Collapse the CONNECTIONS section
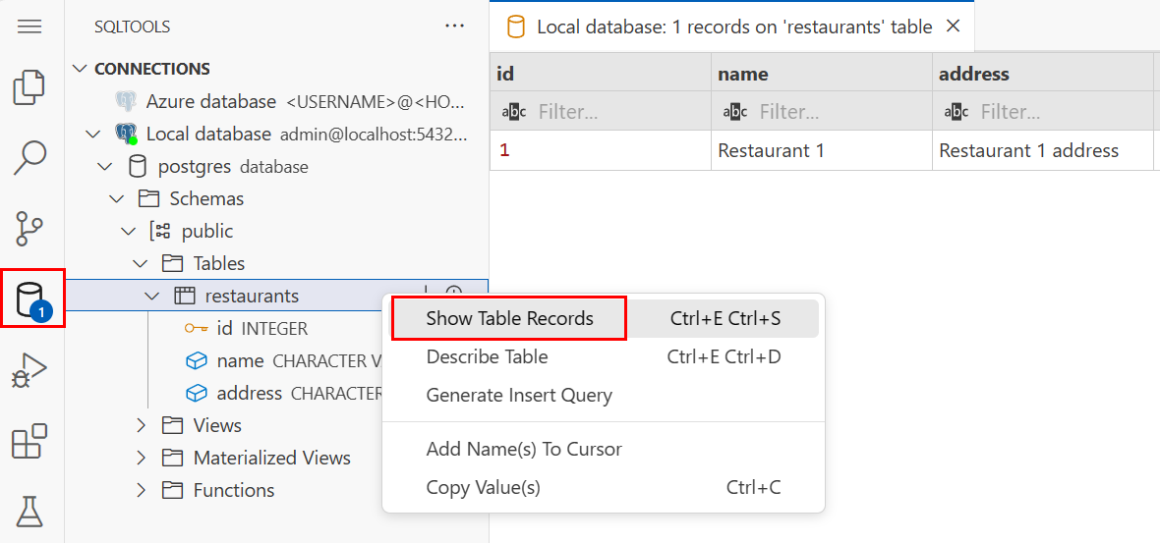The image size is (1160, 543). click(80, 69)
